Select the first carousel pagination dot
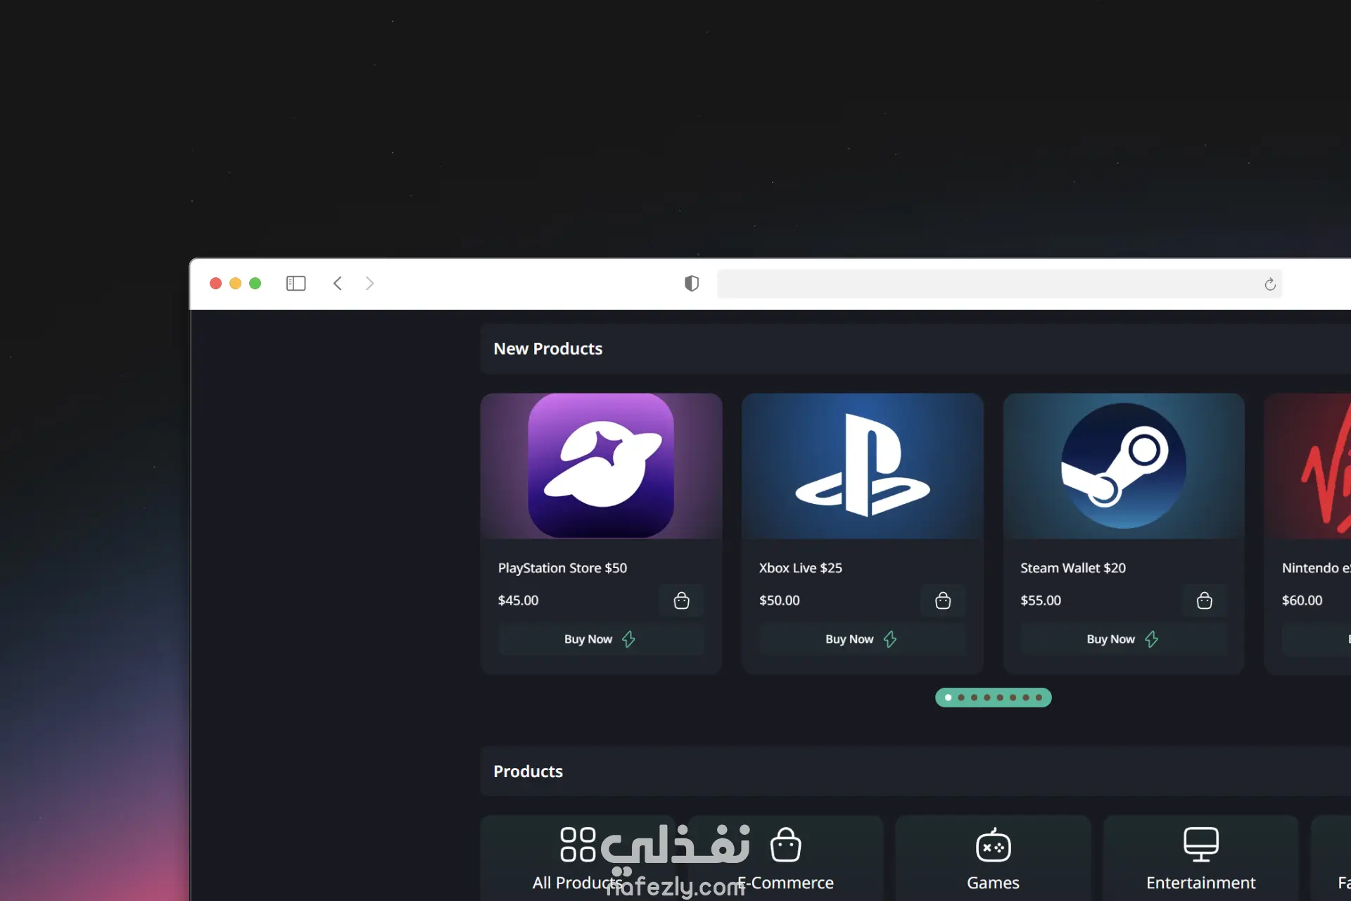Viewport: 1351px width, 901px height. pos(948,698)
